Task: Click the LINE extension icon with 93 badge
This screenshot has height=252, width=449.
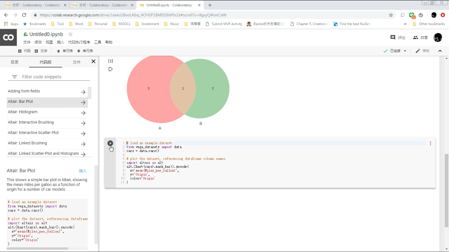Action: (412, 15)
